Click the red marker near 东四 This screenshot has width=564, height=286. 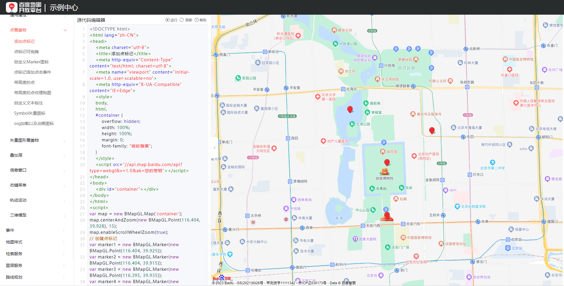pyautogui.click(x=432, y=131)
